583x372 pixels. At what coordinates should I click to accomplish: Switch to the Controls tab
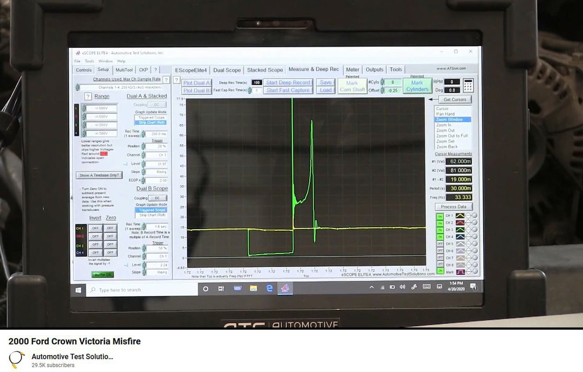click(x=84, y=70)
